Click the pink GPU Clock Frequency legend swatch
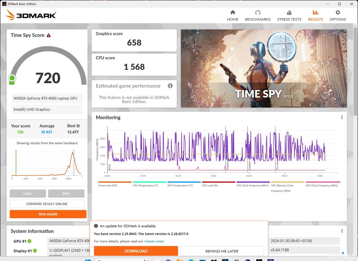 (x=323, y=182)
